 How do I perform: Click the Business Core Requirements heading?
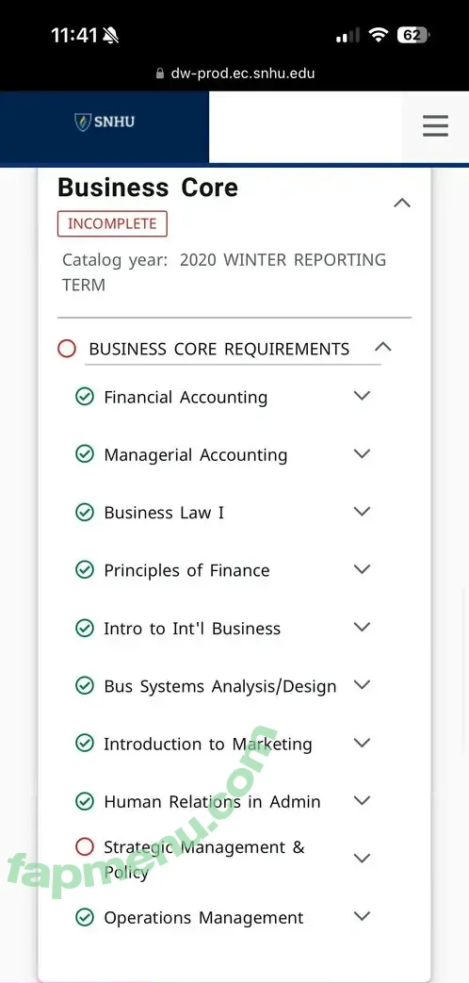pyautogui.click(x=219, y=350)
